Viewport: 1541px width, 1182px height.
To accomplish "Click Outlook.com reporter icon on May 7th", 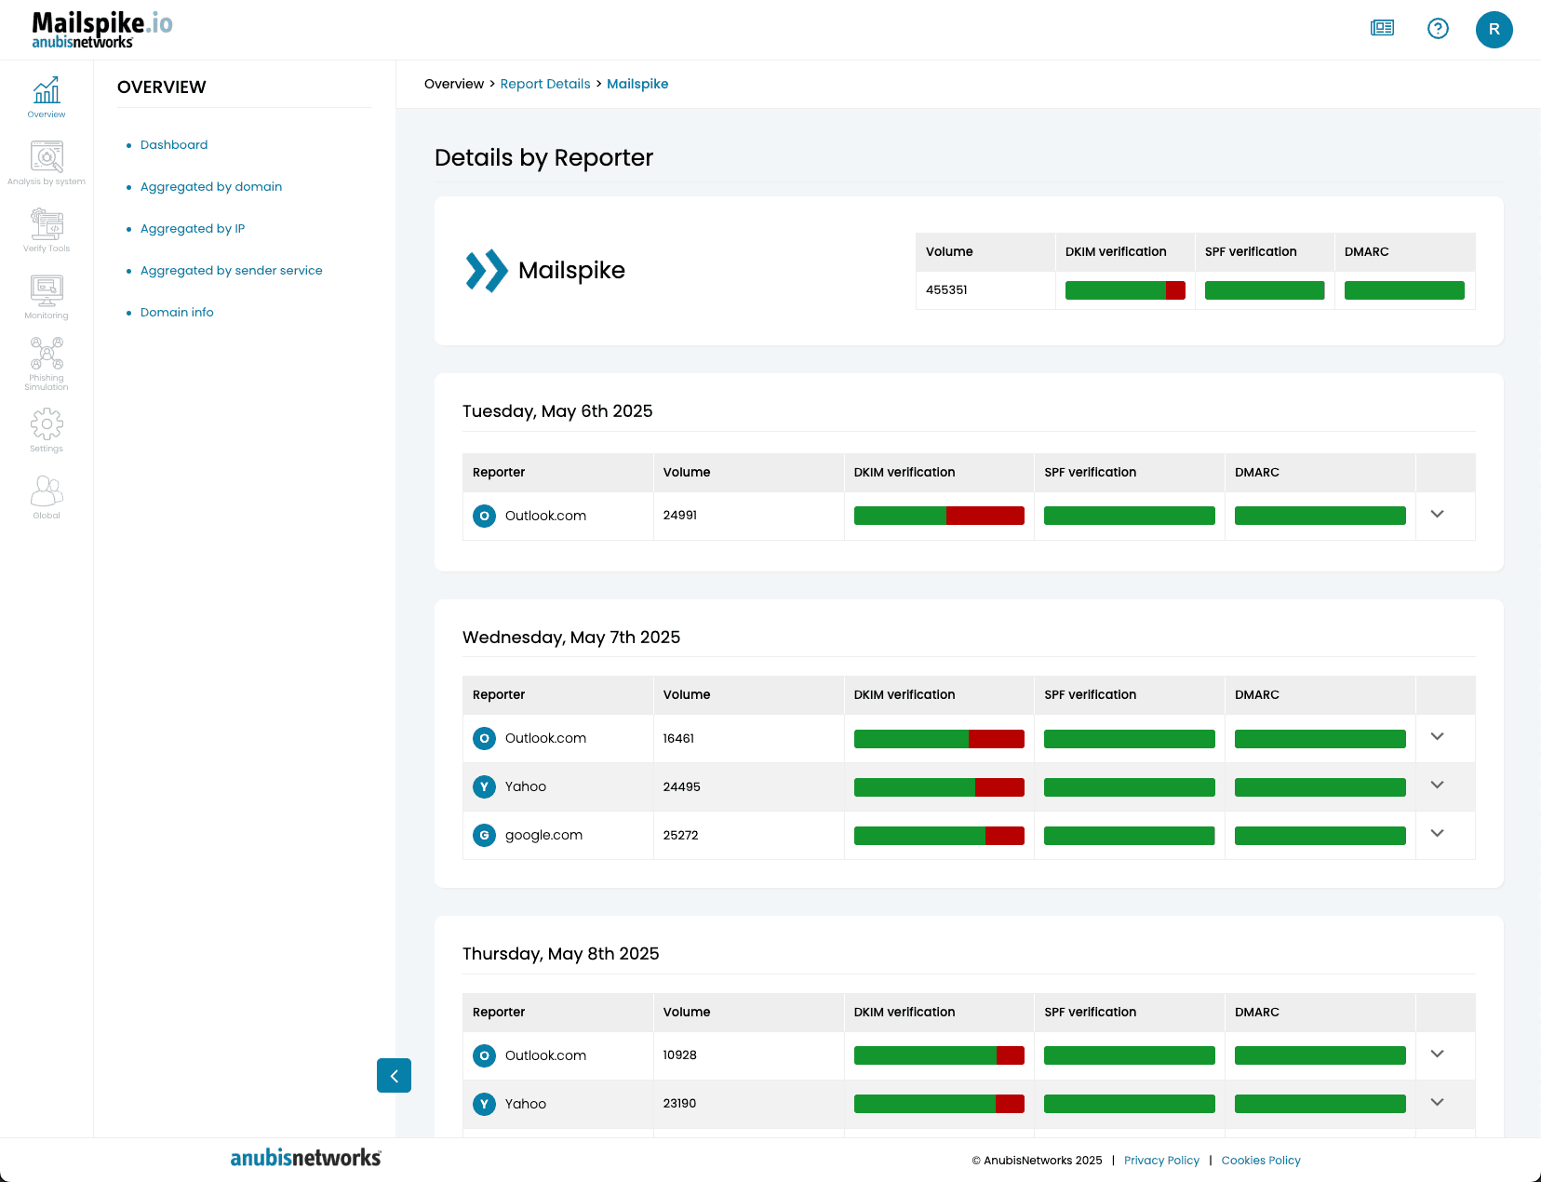I will (x=484, y=738).
